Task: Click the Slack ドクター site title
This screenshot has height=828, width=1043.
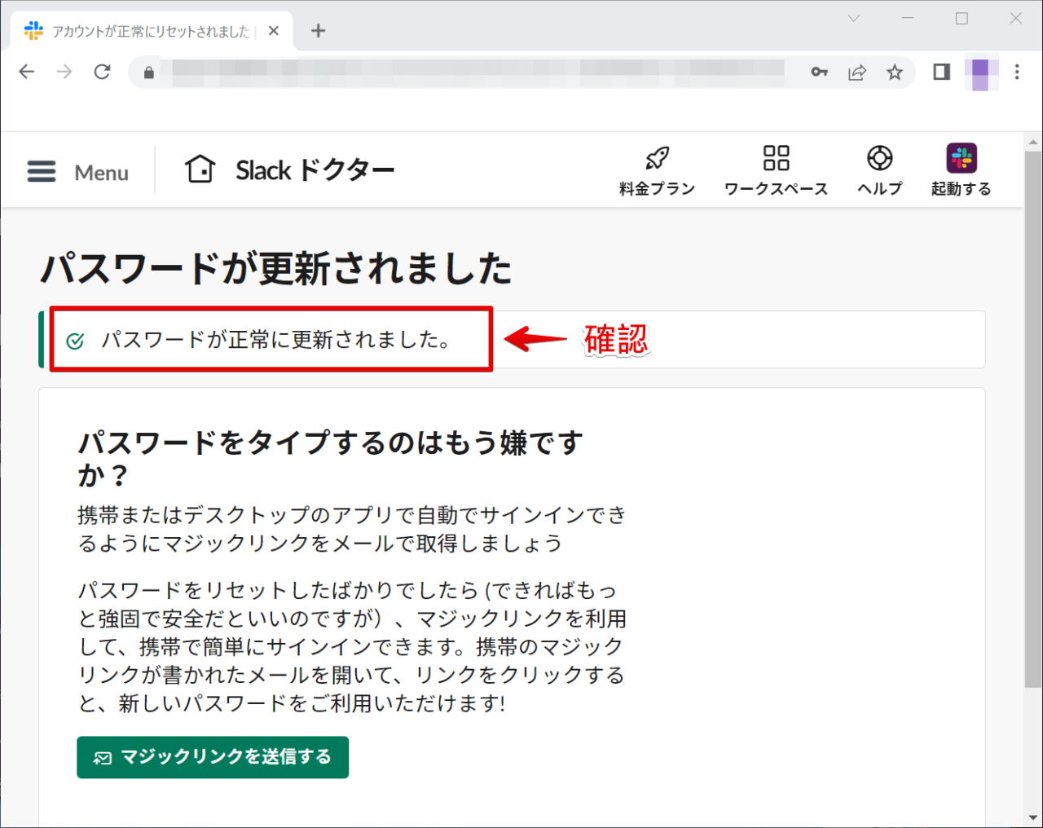Action: (x=315, y=170)
